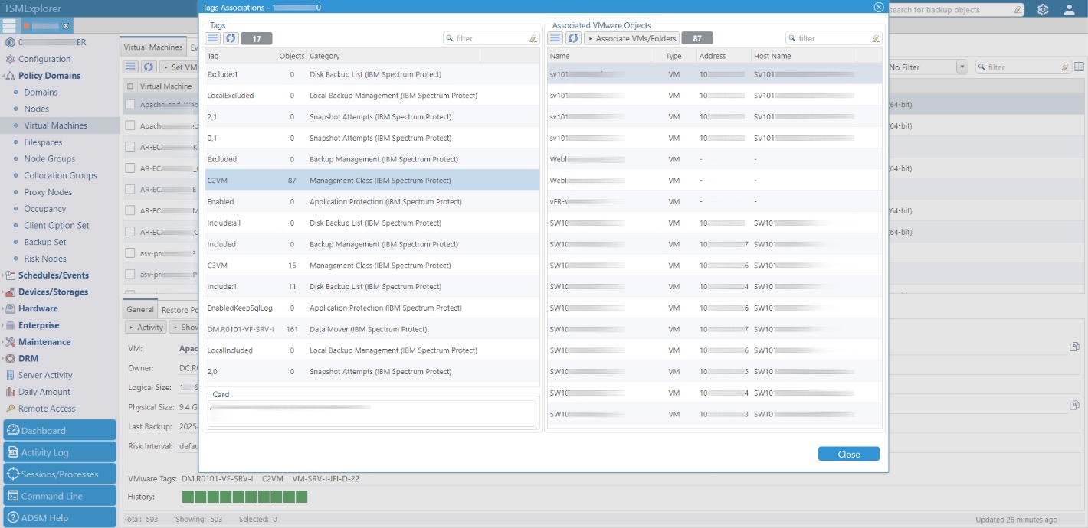The width and height of the screenshot is (1088, 528).
Task: Switch to the Virtual Machines tab
Action: click(153, 47)
